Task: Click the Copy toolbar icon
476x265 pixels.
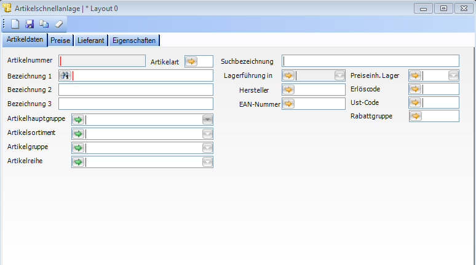Action: 44,24
